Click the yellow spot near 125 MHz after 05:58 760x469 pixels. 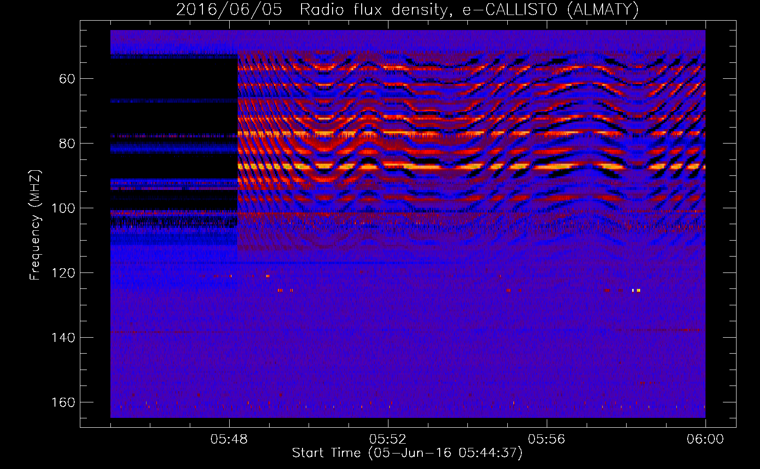(x=636, y=290)
